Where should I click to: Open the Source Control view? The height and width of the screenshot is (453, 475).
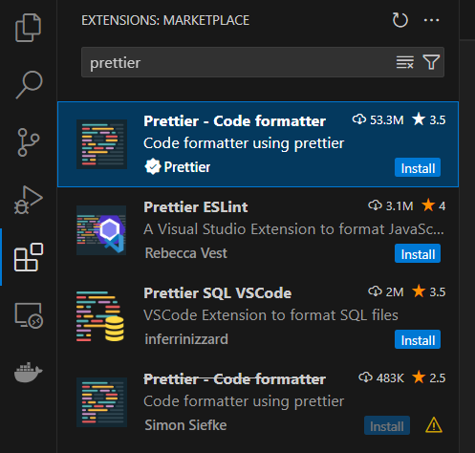[x=29, y=142]
